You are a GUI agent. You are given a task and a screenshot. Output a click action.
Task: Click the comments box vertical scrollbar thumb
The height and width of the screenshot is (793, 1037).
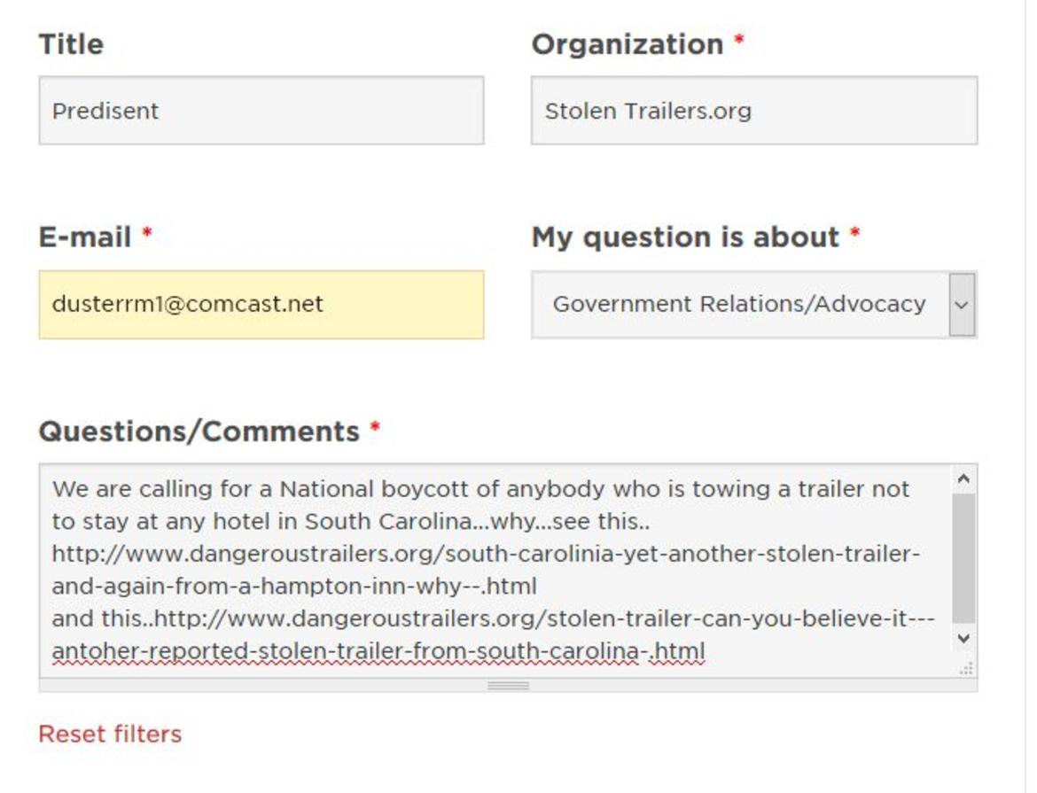coord(963,558)
